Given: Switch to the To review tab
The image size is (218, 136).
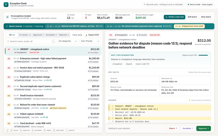Looking at the screenshot, I should pos(25,35).
